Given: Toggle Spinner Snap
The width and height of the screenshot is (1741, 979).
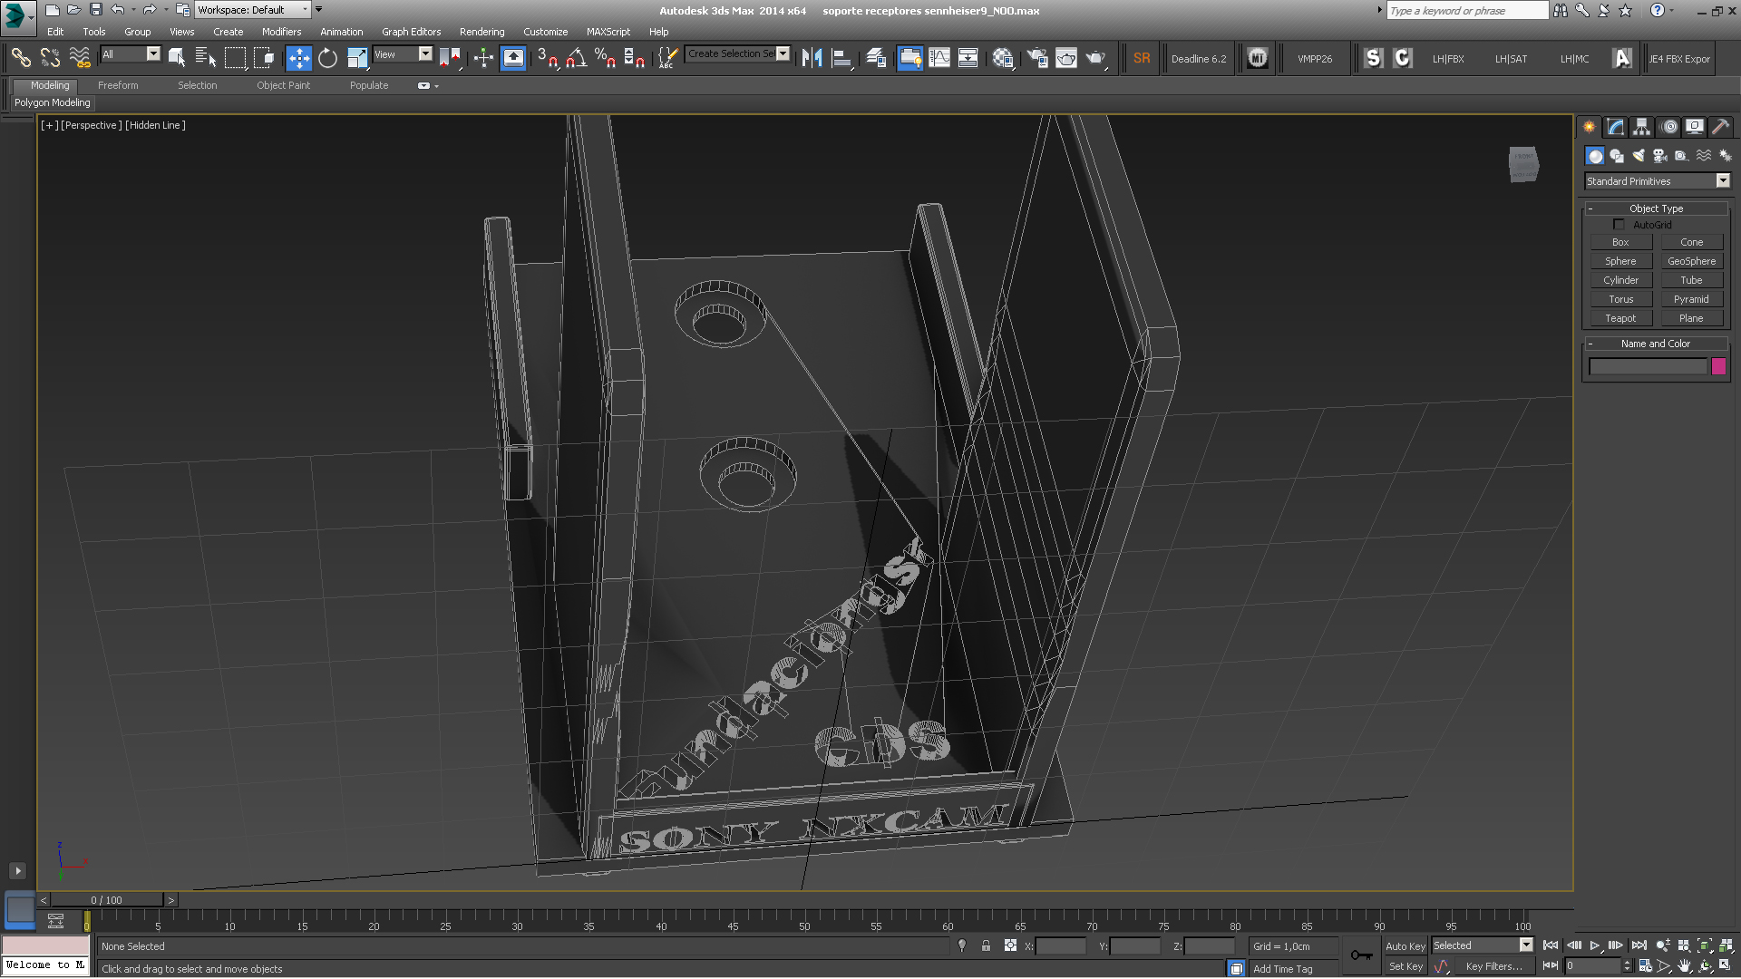Looking at the screenshot, I should coord(635,58).
